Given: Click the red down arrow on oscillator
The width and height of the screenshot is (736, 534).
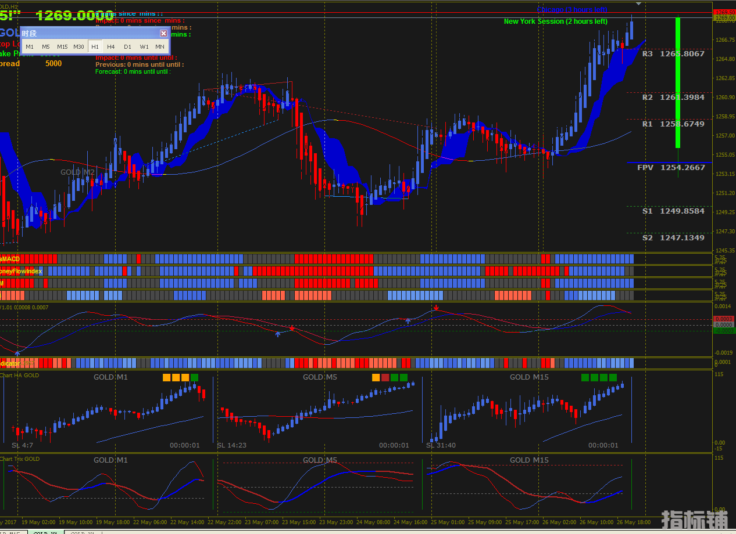Looking at the screenshot, I should point(435,307).
